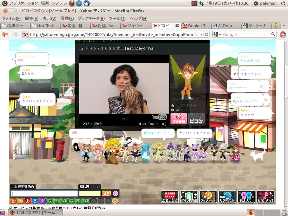Search with the magnifier icon

click(x=273, y=34)
